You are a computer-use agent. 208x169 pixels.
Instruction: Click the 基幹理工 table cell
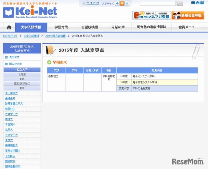point(56,82)
